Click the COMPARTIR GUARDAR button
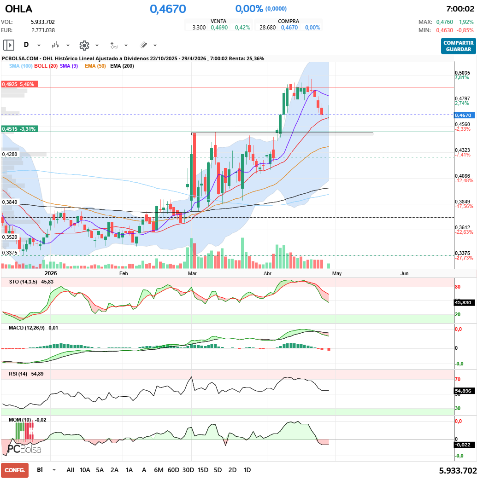Screen dimensions: 483x480 (x=459, y=46)
